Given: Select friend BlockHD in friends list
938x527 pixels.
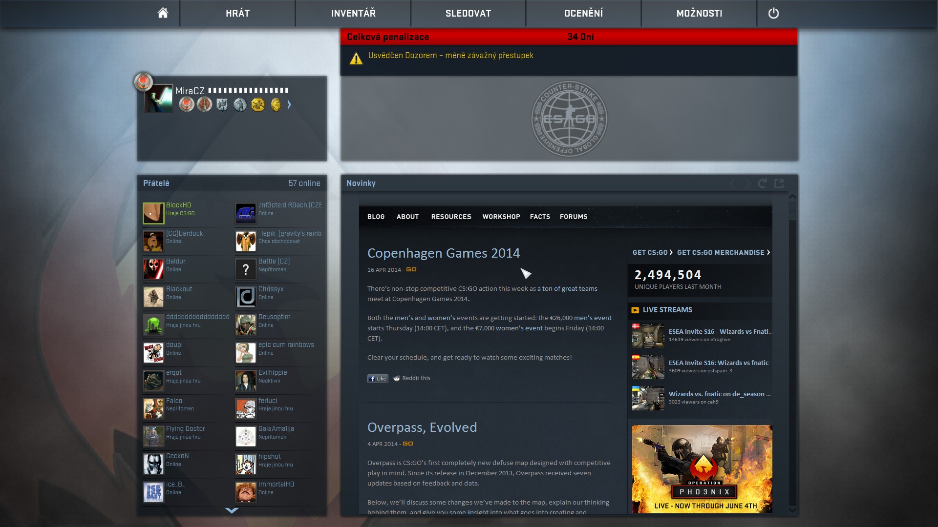Looking at the screenshot, I should click(178, 205).
